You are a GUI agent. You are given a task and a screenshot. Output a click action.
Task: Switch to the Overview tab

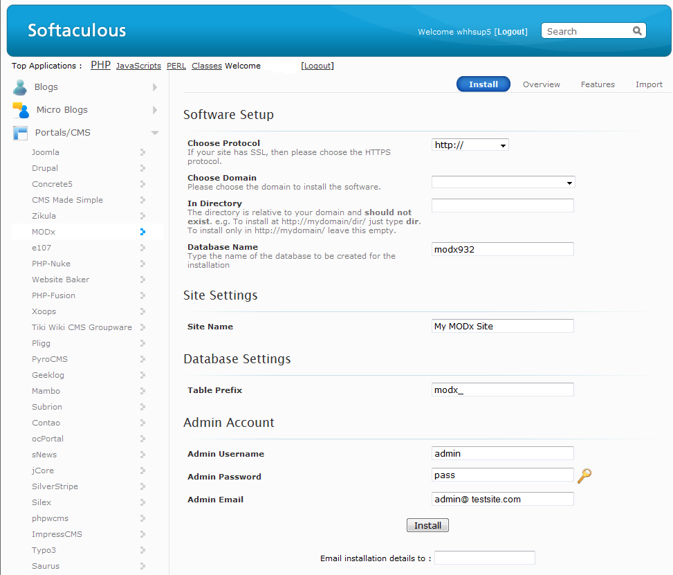(542, 84)
